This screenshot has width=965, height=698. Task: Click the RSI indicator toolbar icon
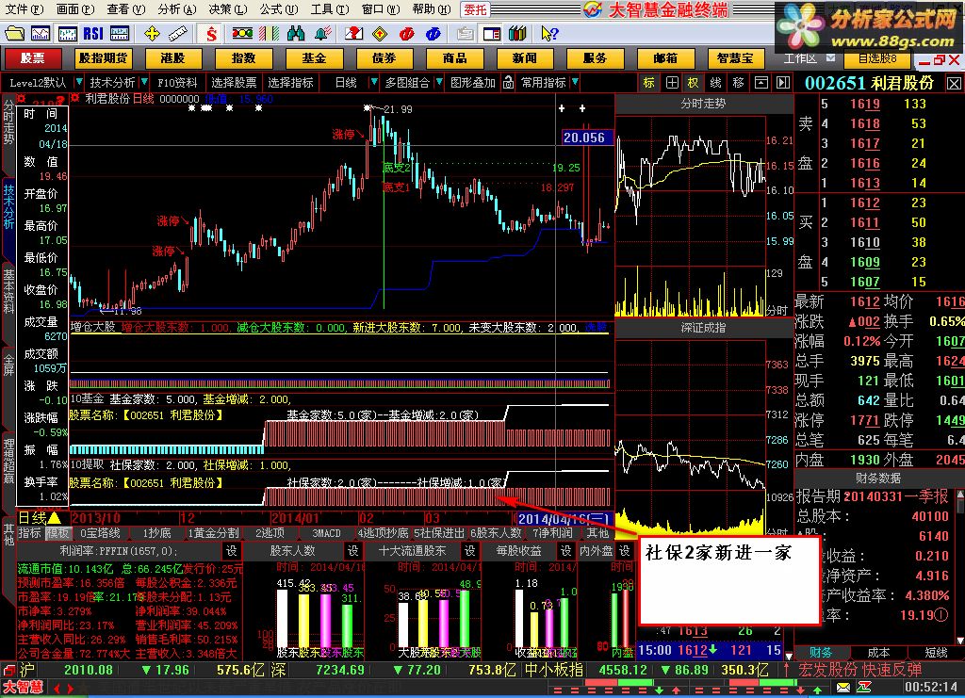[x=93, y=33]
